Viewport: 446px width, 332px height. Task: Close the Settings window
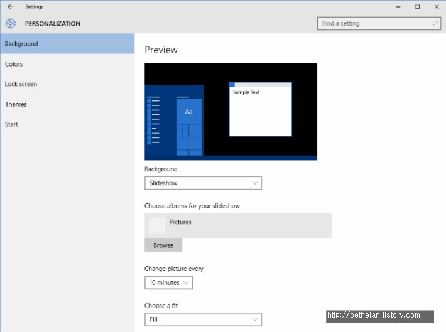(x=437, y=6)
